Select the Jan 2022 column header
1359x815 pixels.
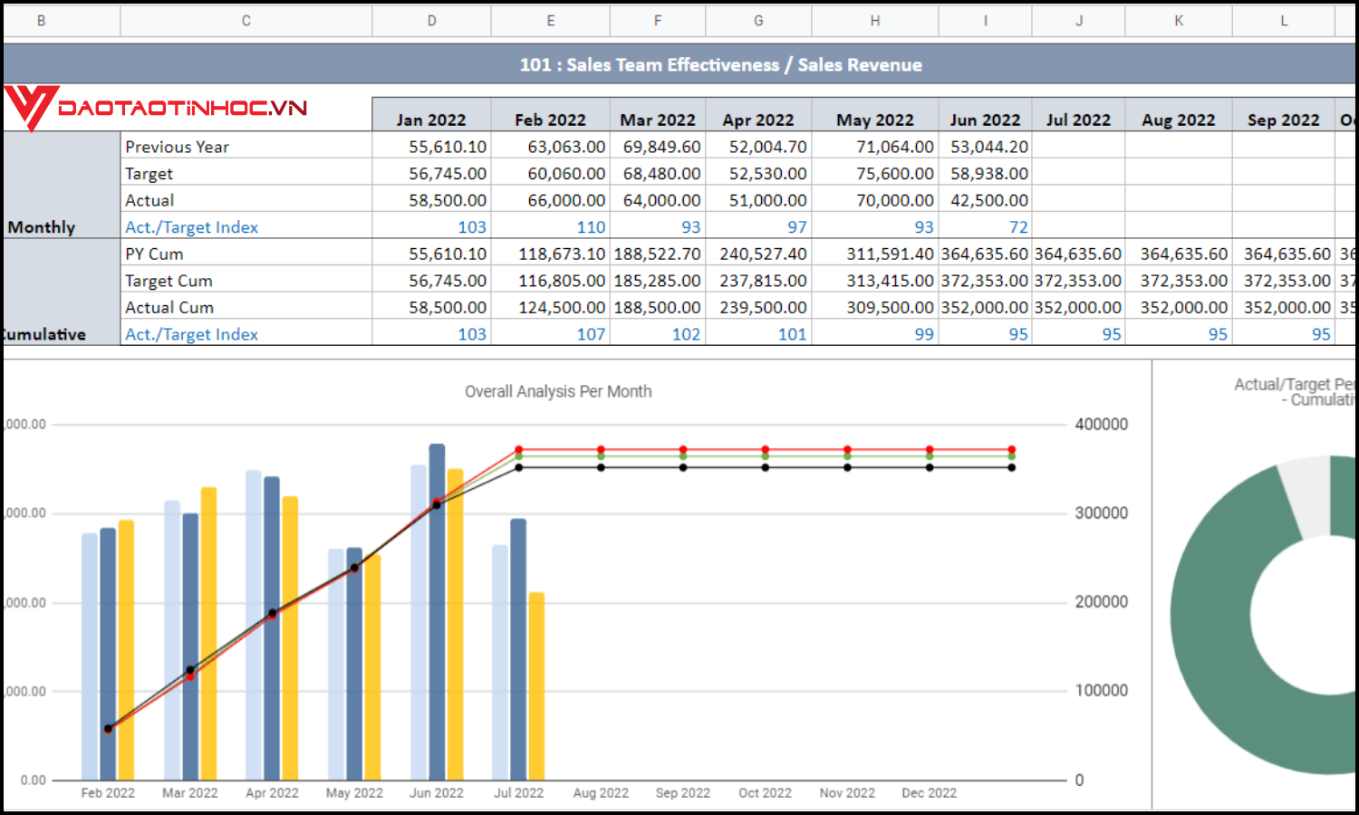[431, 119]
